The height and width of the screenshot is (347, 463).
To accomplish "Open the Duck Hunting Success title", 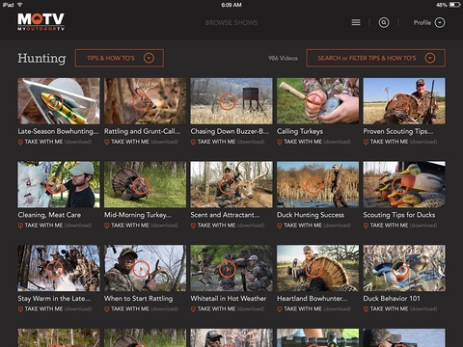I will click(311, 215).
